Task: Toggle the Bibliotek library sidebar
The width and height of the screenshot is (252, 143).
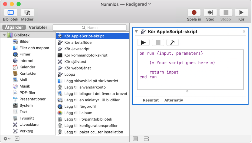Action: pyautogui.click(x=11, y=13)
